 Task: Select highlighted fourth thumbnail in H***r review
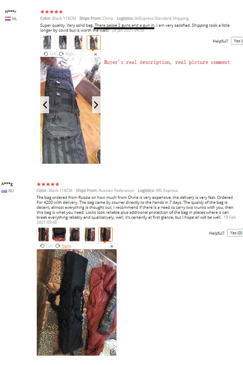point(94,42)
